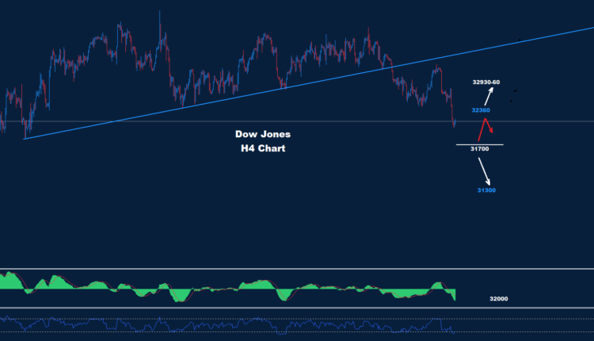The image size is (594, 341).
Task: Click the H4 Chart timeframe text
Action: 263,148
